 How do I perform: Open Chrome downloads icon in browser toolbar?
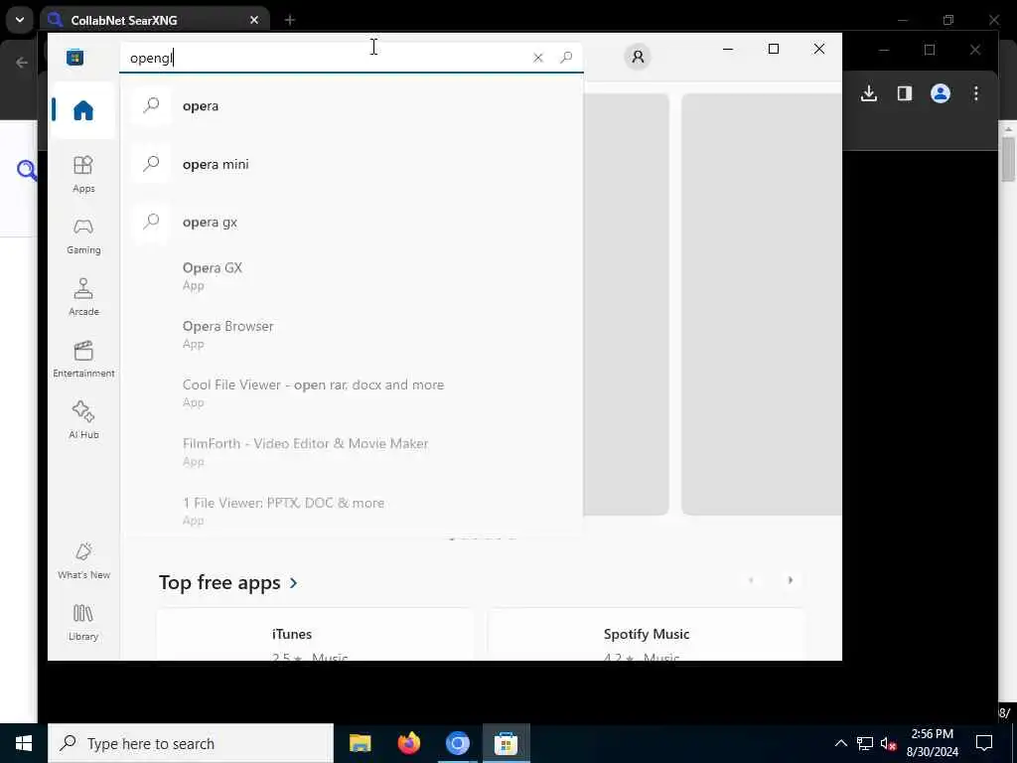pos(868,94)
